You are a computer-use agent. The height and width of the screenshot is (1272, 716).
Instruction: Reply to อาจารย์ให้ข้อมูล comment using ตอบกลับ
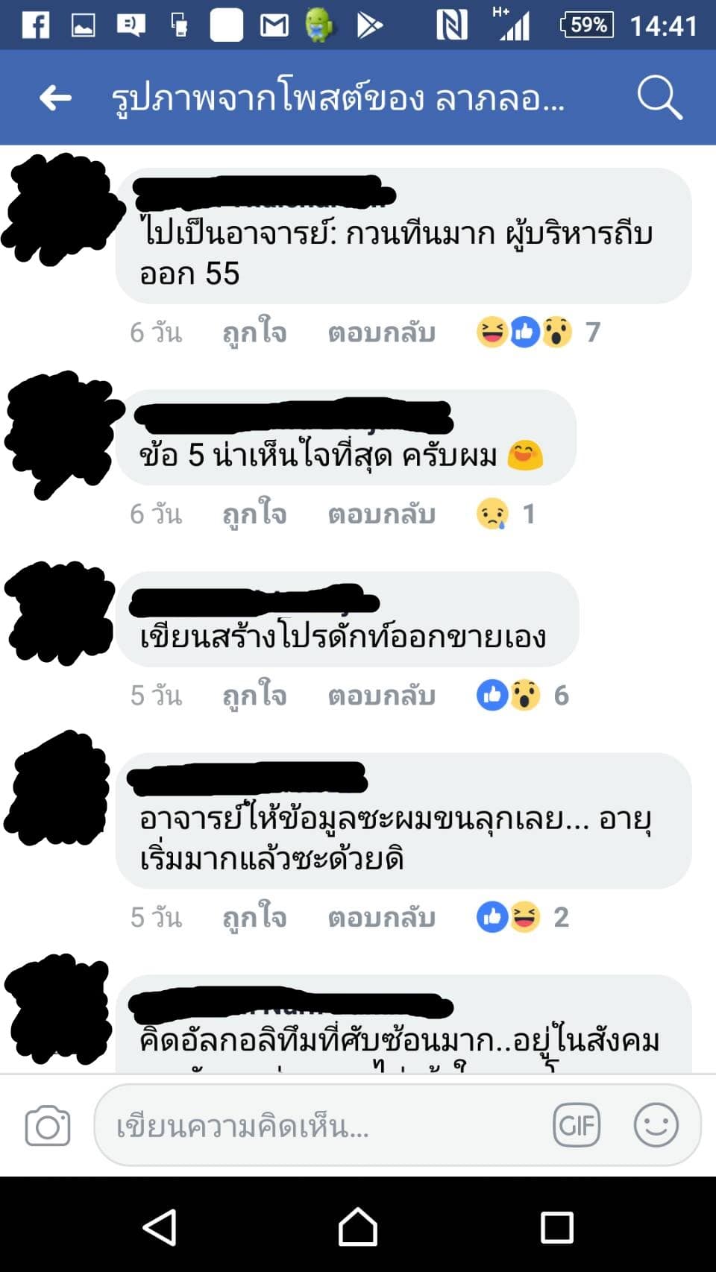click(382, 917)
